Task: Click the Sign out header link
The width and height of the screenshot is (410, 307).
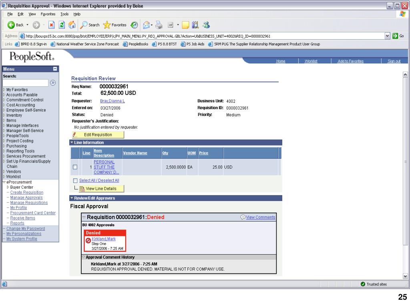Action: pyautogui.click(x=394, y=61)
